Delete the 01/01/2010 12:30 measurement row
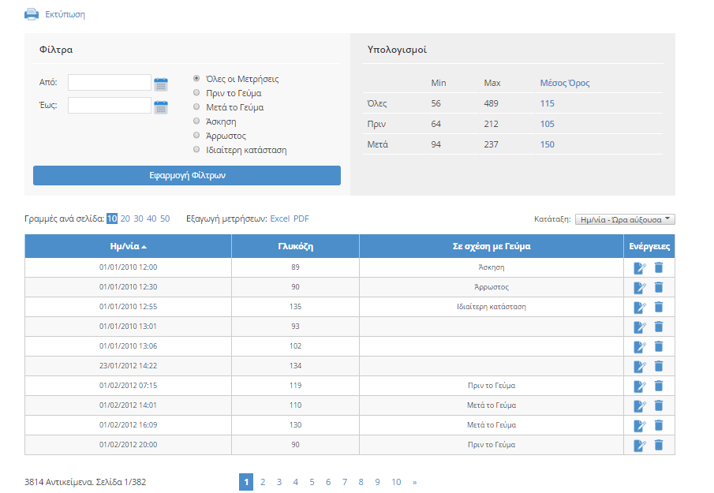This screenshot has width=714, height=493. coord(659,287)
